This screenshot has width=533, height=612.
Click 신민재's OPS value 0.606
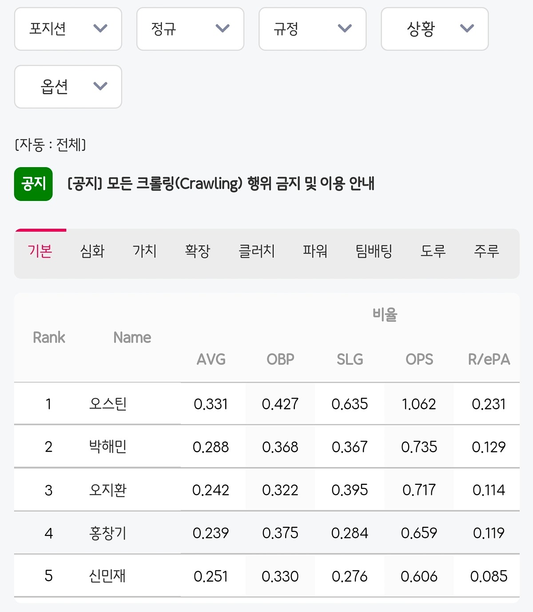pyautogui.click(x=419, y=576)
